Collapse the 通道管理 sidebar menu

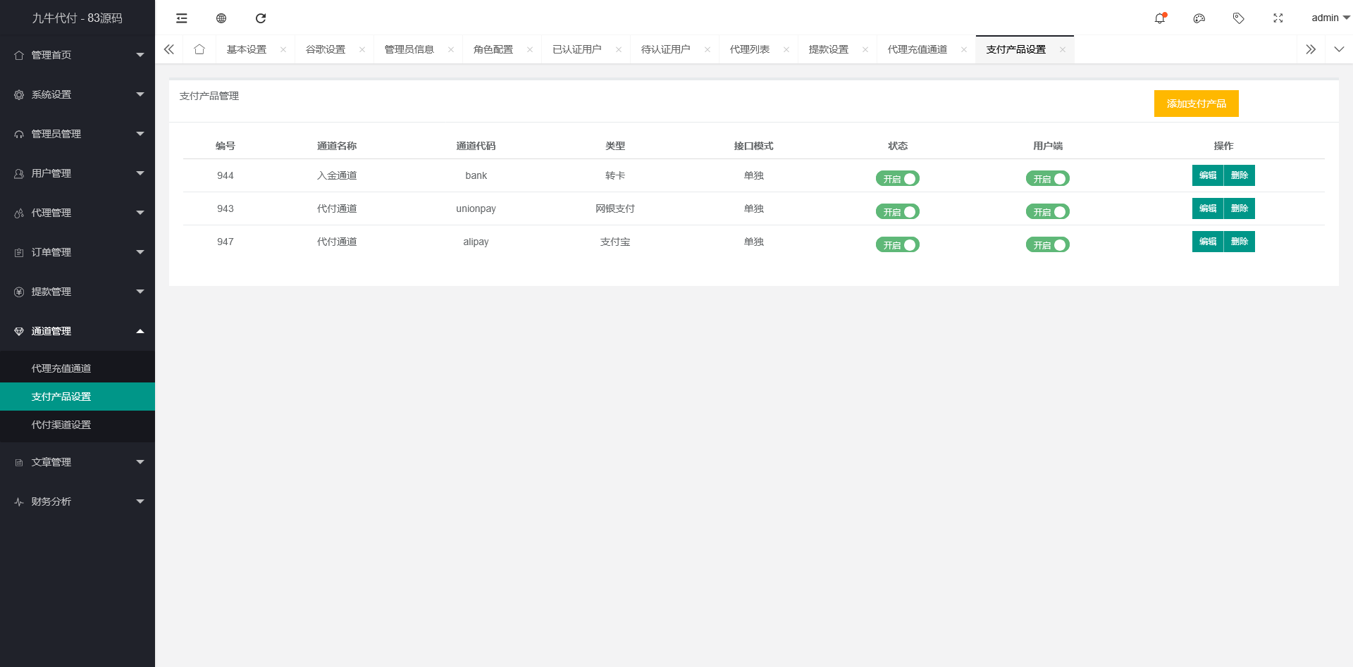pos(78,331)
